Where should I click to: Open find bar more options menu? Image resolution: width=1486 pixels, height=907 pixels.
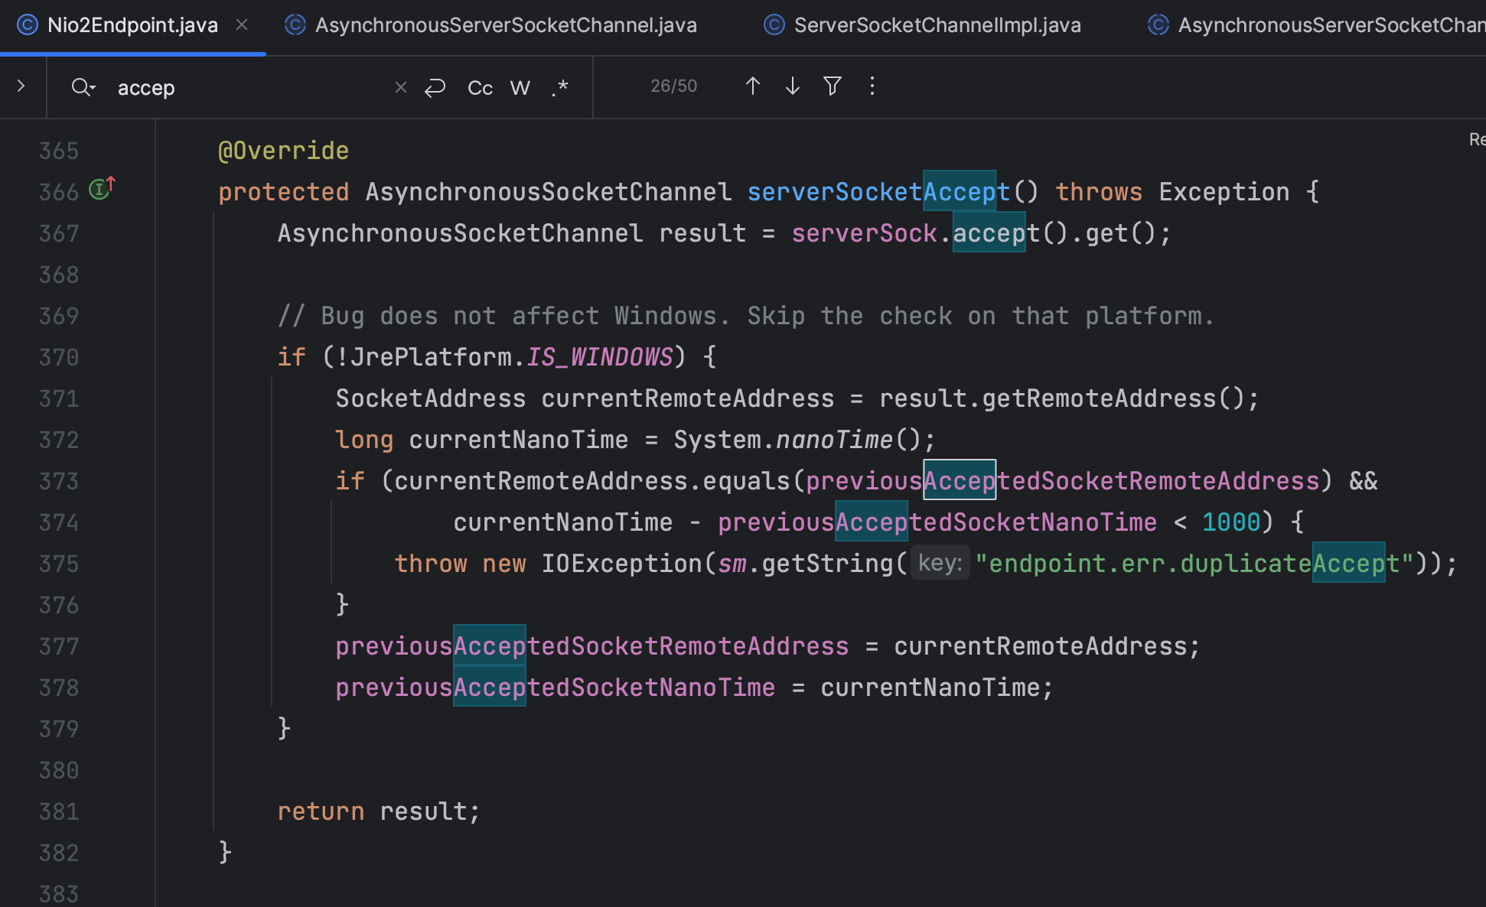click(872, 86)
